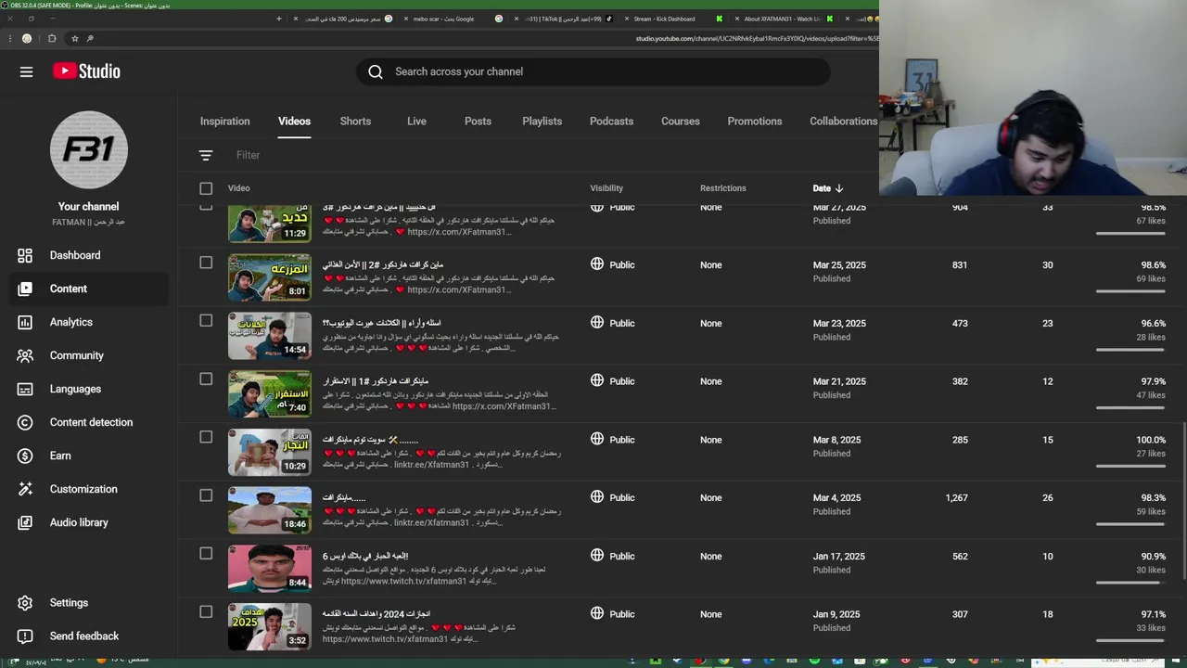This screenshot has height=668, width=1187.
Task: Click globe icon in Jan 9 row
Action: click(x=597, y=613)
